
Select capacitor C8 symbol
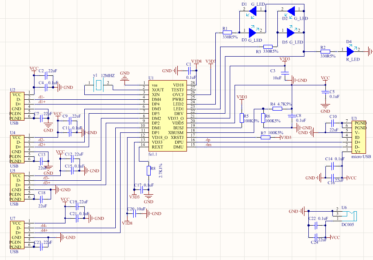(292, 116)
